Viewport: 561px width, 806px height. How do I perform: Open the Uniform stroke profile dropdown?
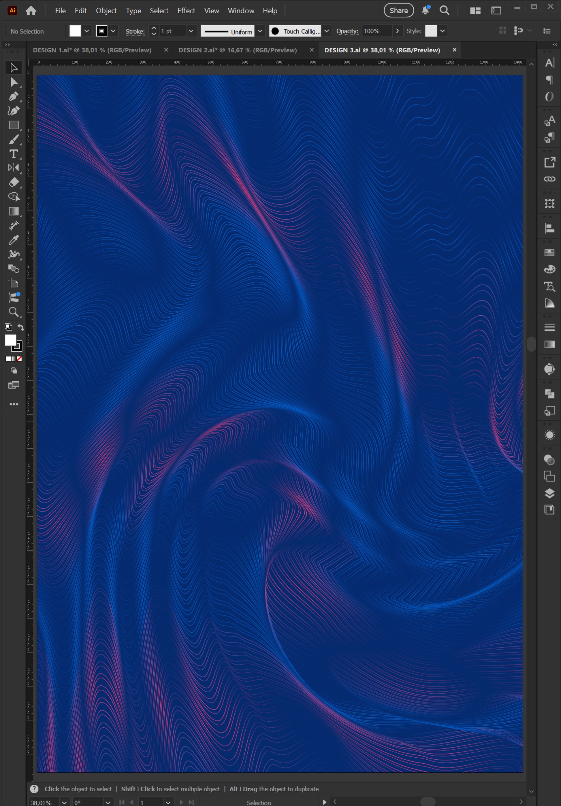pyautogui.click(x=260, y=31)
